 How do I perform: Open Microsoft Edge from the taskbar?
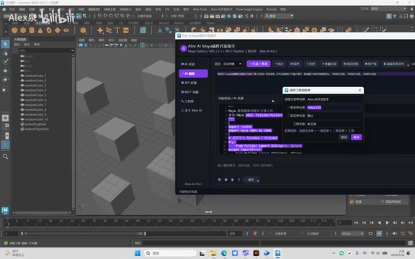[x=224, y=253]
